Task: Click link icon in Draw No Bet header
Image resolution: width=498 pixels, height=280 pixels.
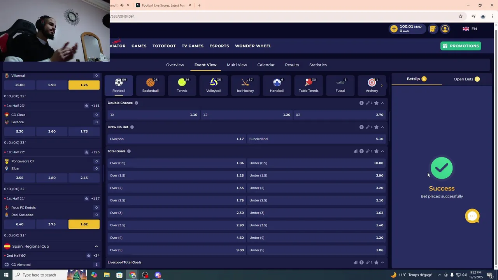Action: pyautogui.click(x=368, y=127)
